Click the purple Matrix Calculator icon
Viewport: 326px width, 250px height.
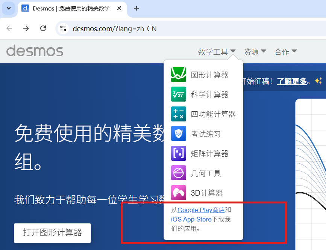(178, 153)
